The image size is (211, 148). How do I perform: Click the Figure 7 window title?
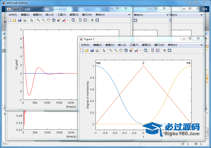89,39
